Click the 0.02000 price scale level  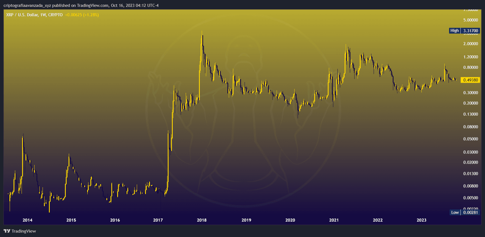click(471, 162)
